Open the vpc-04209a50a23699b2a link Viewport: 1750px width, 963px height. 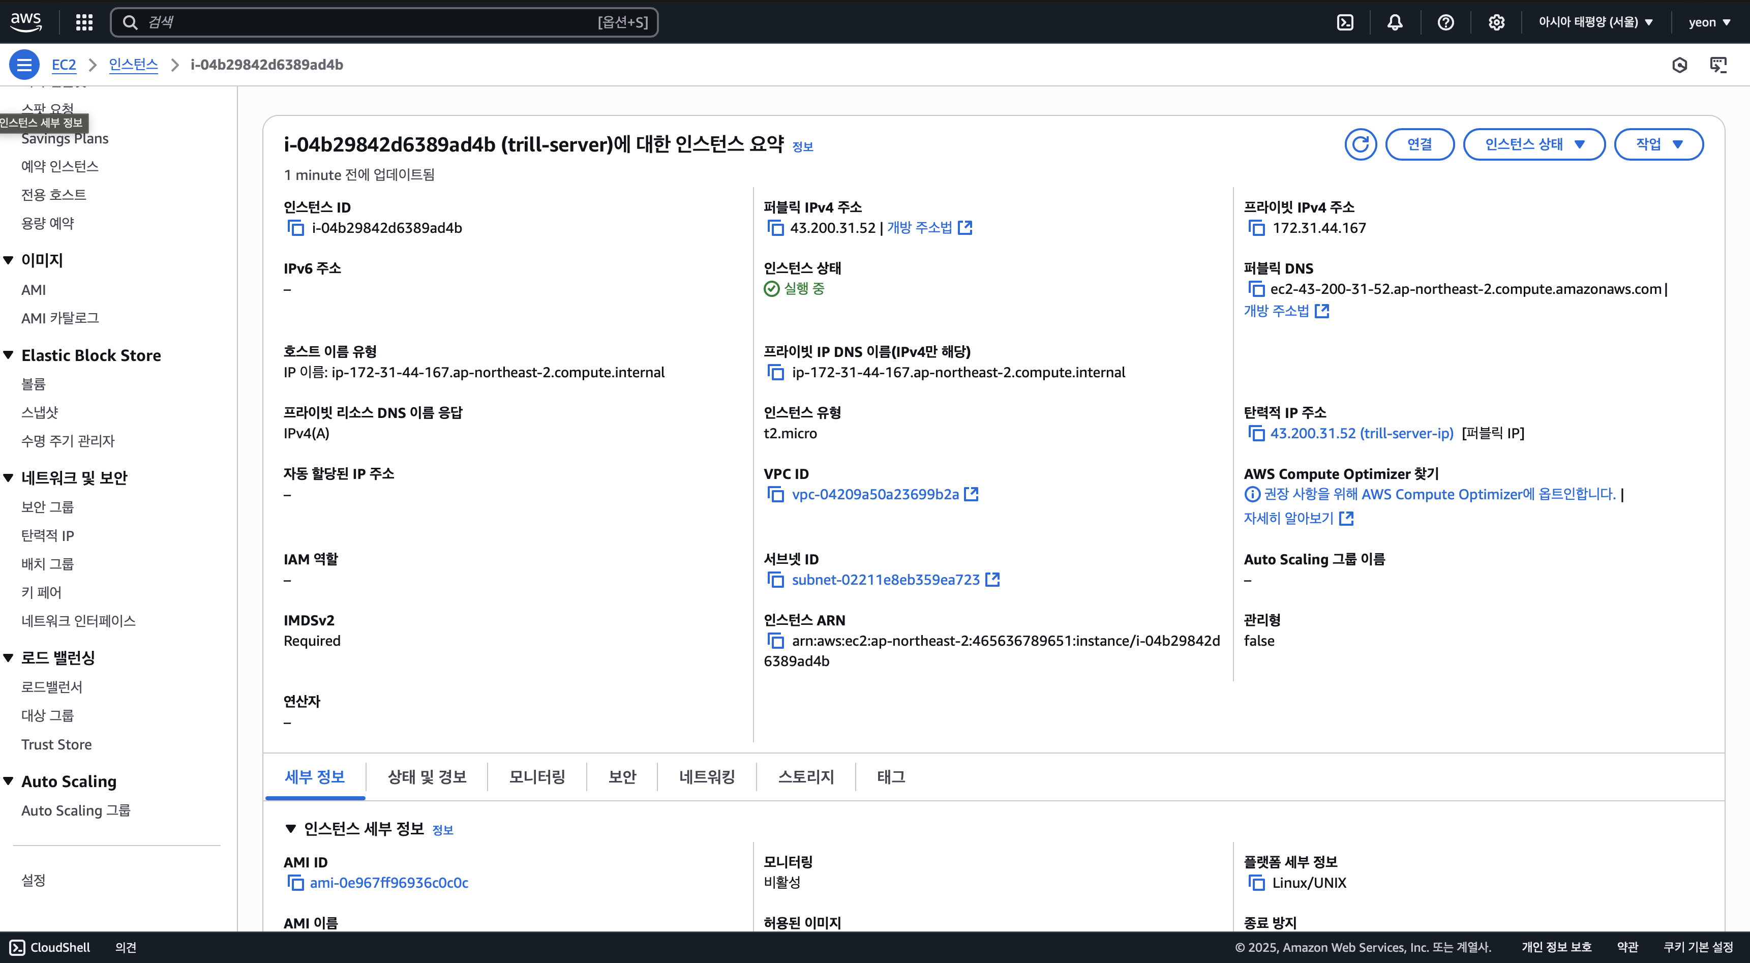point(875,494)
